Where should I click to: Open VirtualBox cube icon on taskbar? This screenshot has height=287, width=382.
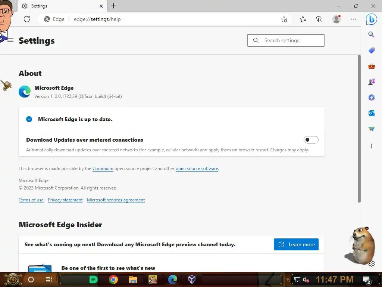[x=192, y=280]
